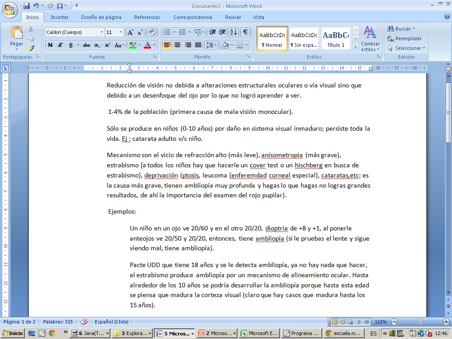Screen dimensions: 452x339
Task: Click the Sort A-Z icon
Action: 234,32
